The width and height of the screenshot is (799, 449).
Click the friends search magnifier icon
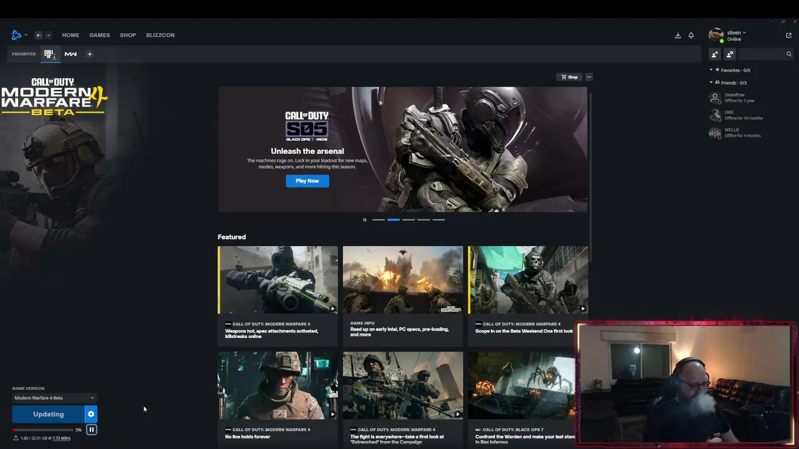click(x=789, y=54)
